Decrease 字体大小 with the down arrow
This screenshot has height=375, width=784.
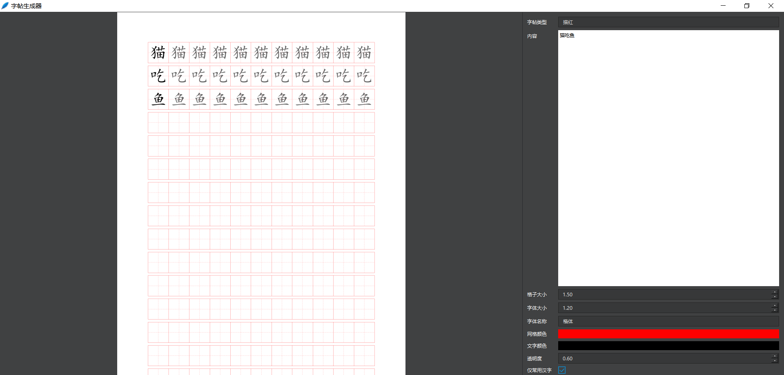(x=775, y=310)
